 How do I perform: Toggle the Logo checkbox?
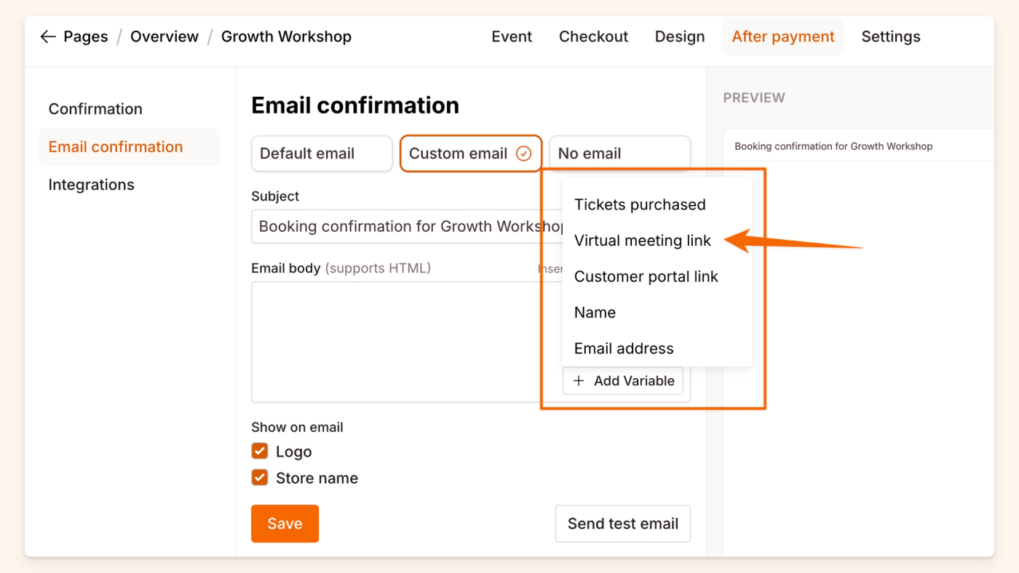[260, 452]
